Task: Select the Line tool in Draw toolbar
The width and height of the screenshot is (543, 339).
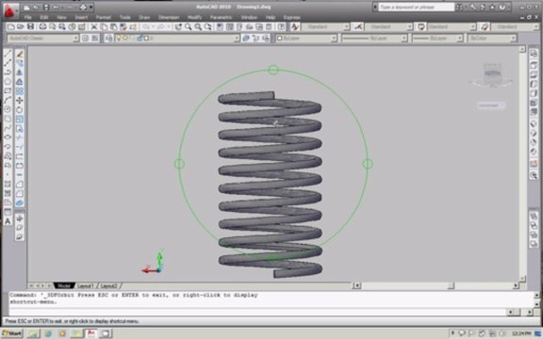Action: click(x=8, y=54)
